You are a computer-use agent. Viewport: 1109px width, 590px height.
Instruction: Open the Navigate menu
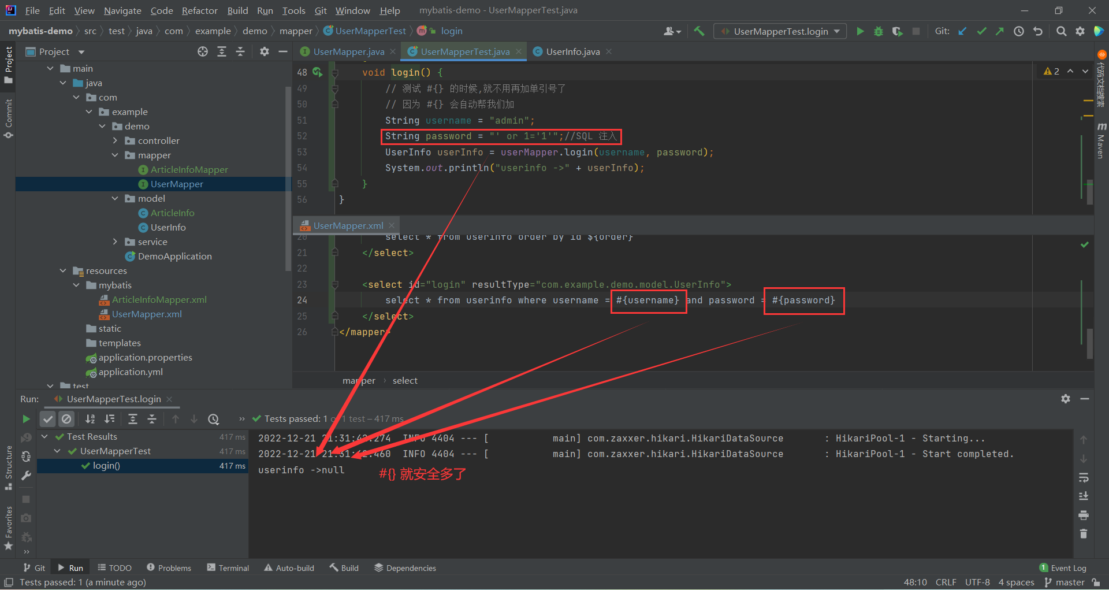[122, 10]
